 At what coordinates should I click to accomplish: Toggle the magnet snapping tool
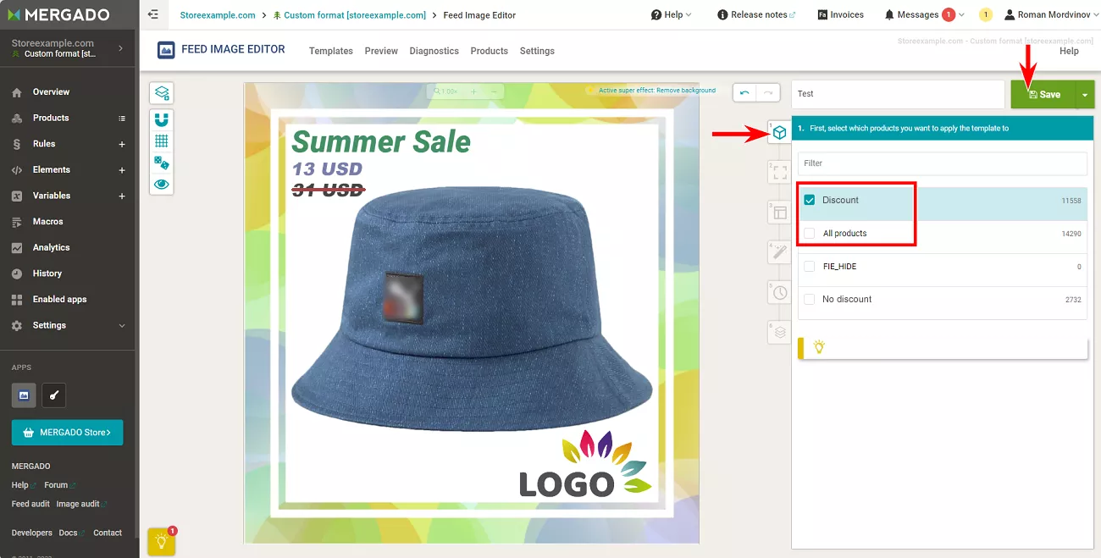point(162,119)
